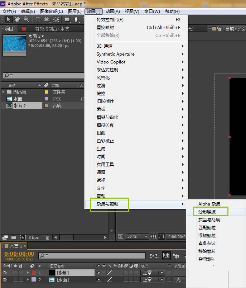Open the 水面 2 dropdown arrow in project info
This screenshot has height=288, width=246.
point(43,36)
